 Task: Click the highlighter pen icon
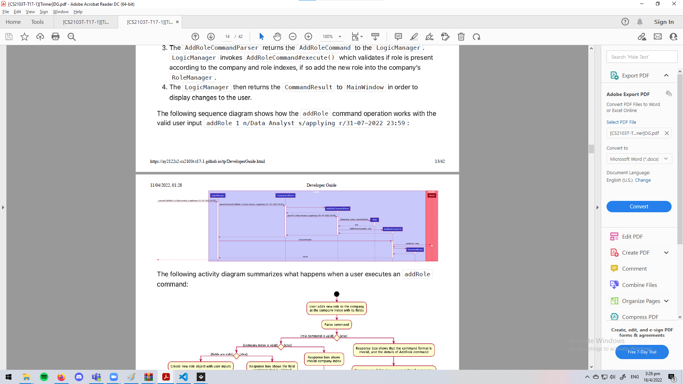pos(414,37)
